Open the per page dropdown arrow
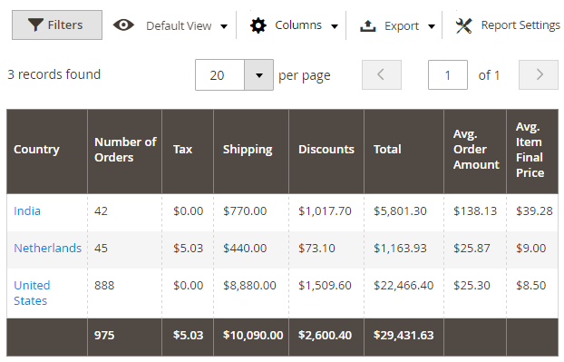 coord(258,75)
